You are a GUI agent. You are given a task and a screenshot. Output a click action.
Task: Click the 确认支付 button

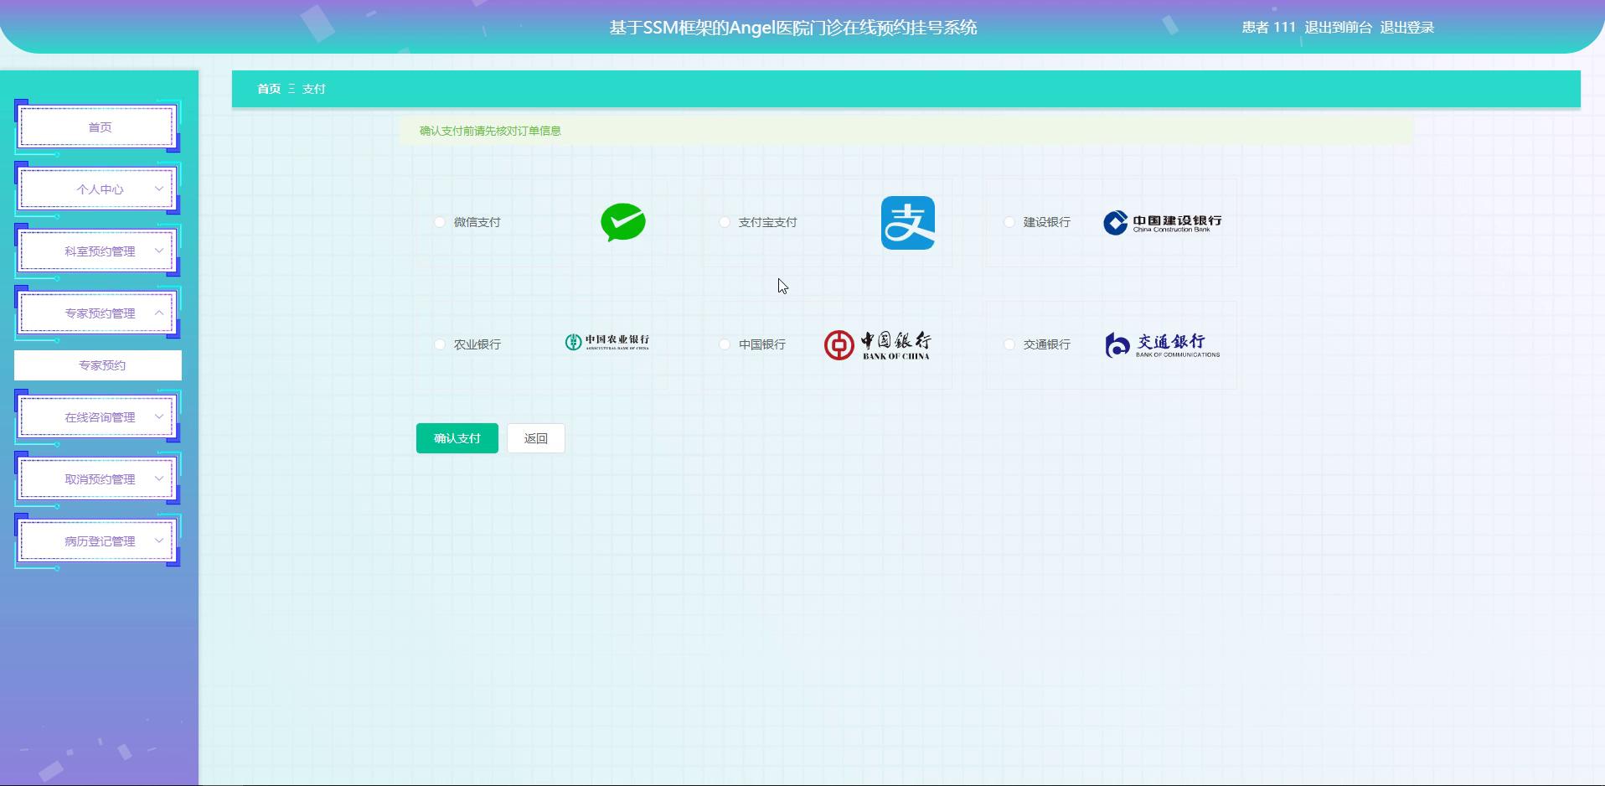tap(457, 438)
